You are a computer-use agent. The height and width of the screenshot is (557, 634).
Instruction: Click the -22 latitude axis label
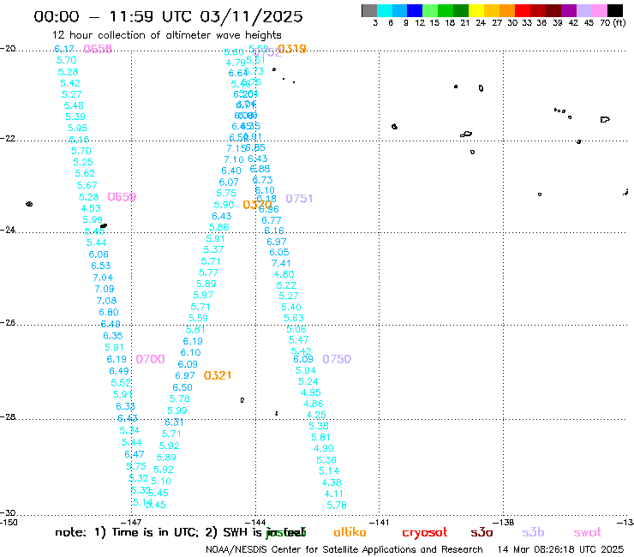[x=8, y=138]
